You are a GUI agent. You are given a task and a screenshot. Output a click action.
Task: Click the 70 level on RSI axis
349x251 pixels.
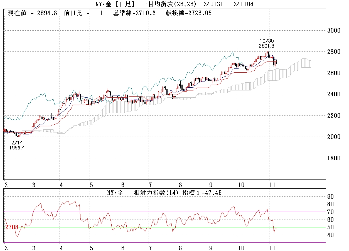(331, 212)
